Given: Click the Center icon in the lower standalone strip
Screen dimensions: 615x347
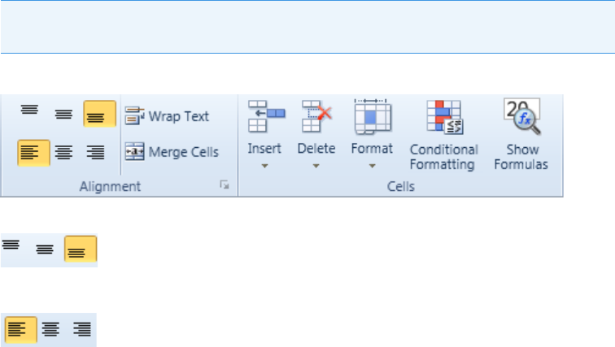Looking at the screenshot, I should click(50, 330).
